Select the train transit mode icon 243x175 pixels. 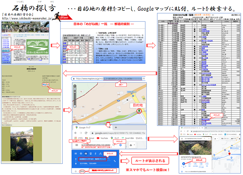[x=91, y=153]
